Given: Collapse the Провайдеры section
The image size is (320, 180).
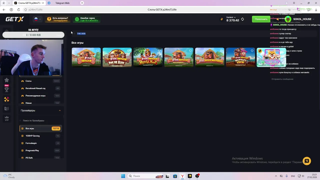Looking at the screenshot, I should coord(59,110).
